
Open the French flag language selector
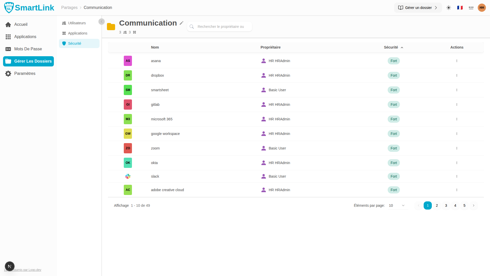click(x=460, y=8)
